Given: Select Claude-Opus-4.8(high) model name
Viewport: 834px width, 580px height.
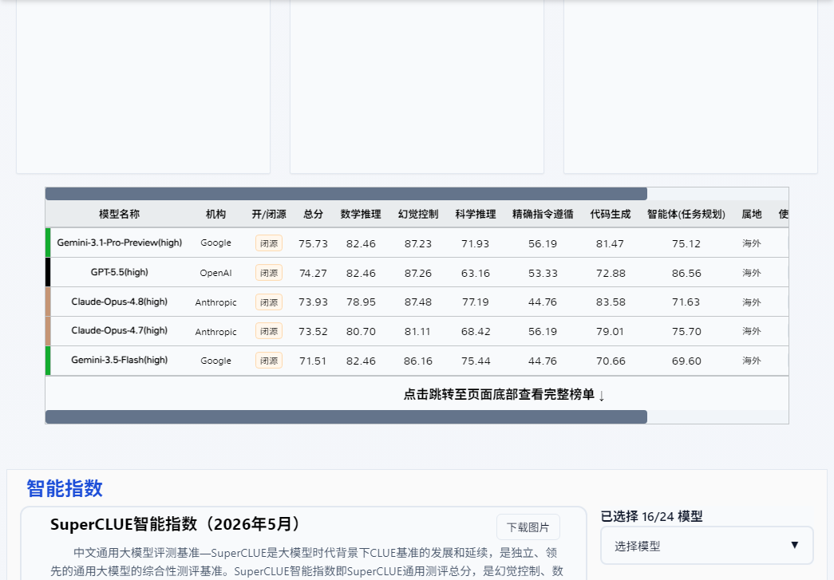Looking at the screenshot, I should tap(119, 302).
